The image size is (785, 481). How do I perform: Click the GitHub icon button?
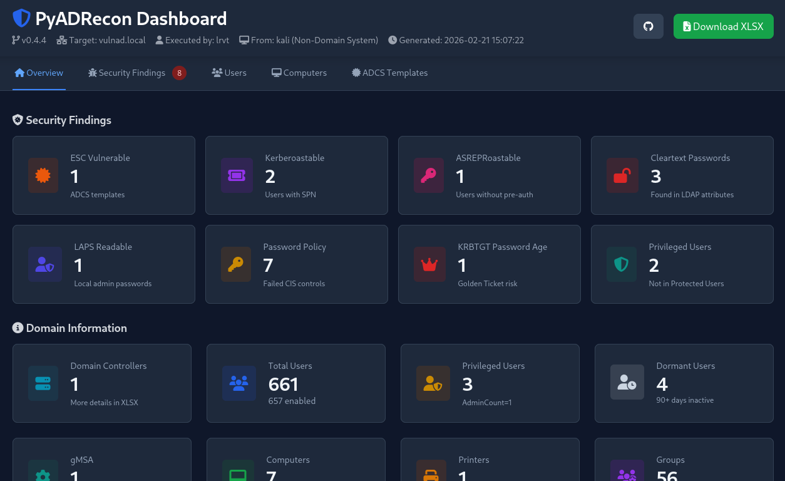click(x=648, y=26)
